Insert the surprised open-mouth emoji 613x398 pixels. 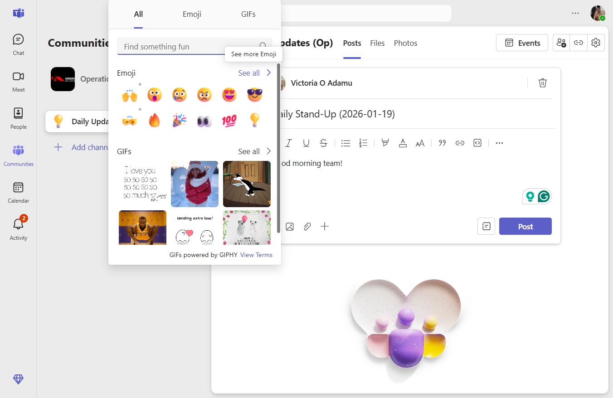click(155, 95)
